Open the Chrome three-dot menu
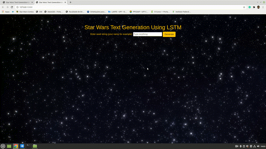Image resolution: width=266 pixels, height=149 pixels. coord(263,7)
